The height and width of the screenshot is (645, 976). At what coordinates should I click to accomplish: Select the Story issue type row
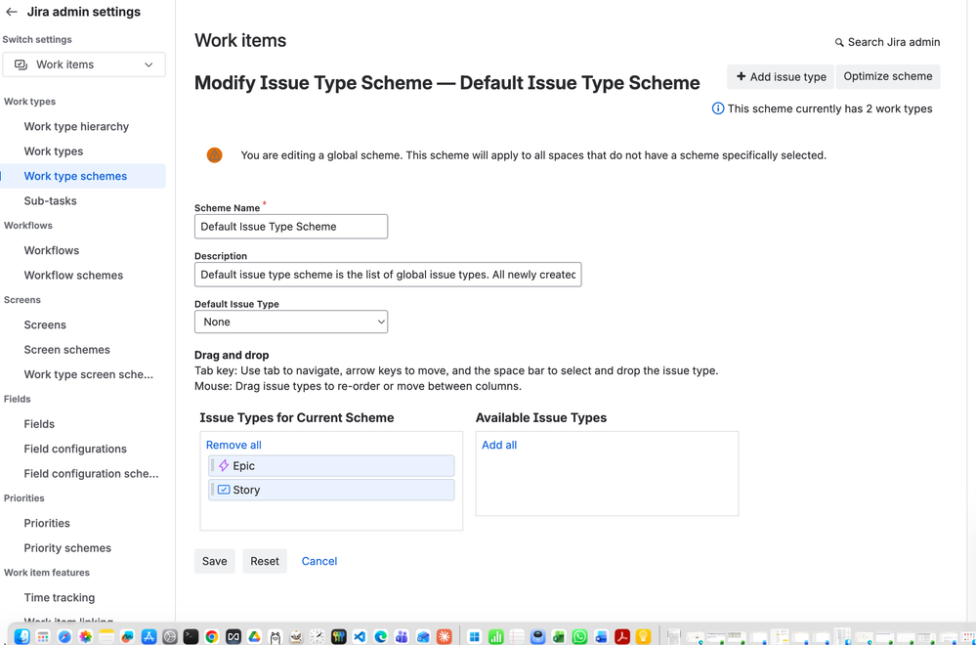[x=331, y=490]
